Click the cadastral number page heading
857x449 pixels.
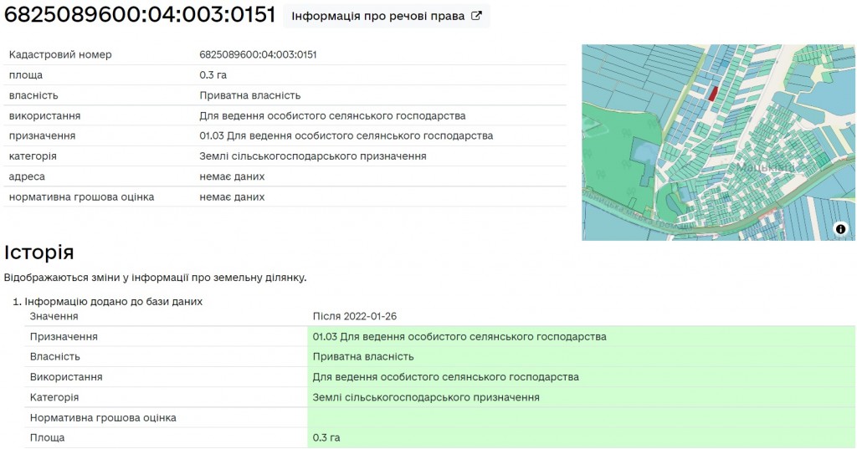pos(140,16)
